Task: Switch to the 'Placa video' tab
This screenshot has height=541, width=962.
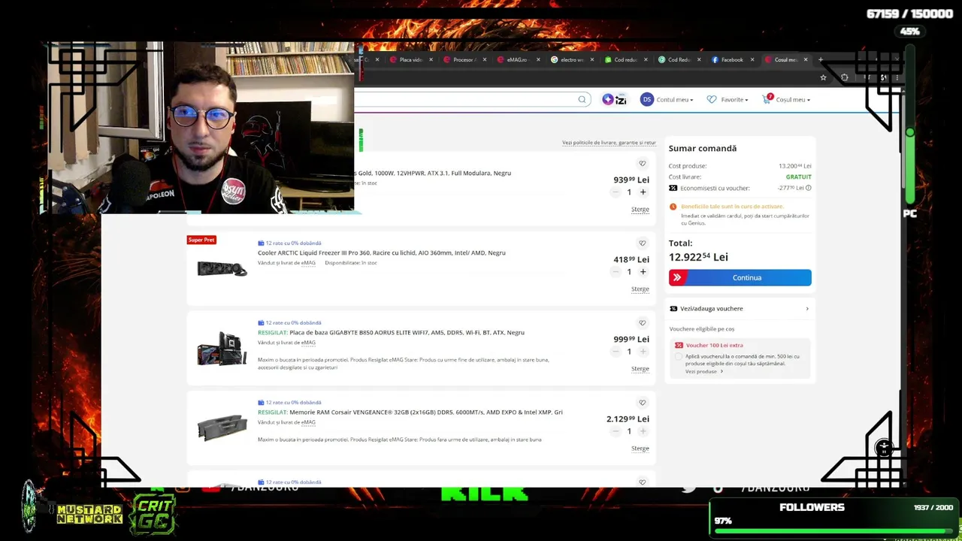Action: point(412,59)
